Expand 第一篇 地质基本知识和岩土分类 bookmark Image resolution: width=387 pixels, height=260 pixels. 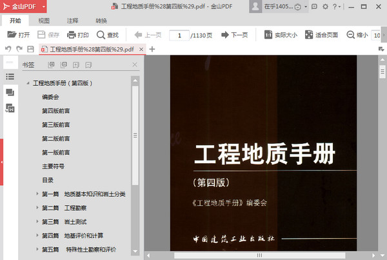[x=37, y=194]
